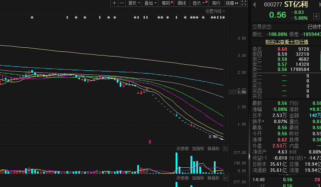Screen dimensions: 321x187
Task: Open the 设置均线 moving average settings
Action: pos(215,11)
